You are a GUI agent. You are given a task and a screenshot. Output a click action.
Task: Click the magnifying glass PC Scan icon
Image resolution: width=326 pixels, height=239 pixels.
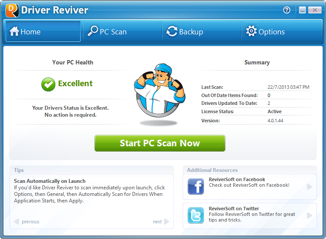tap(93, 31)
